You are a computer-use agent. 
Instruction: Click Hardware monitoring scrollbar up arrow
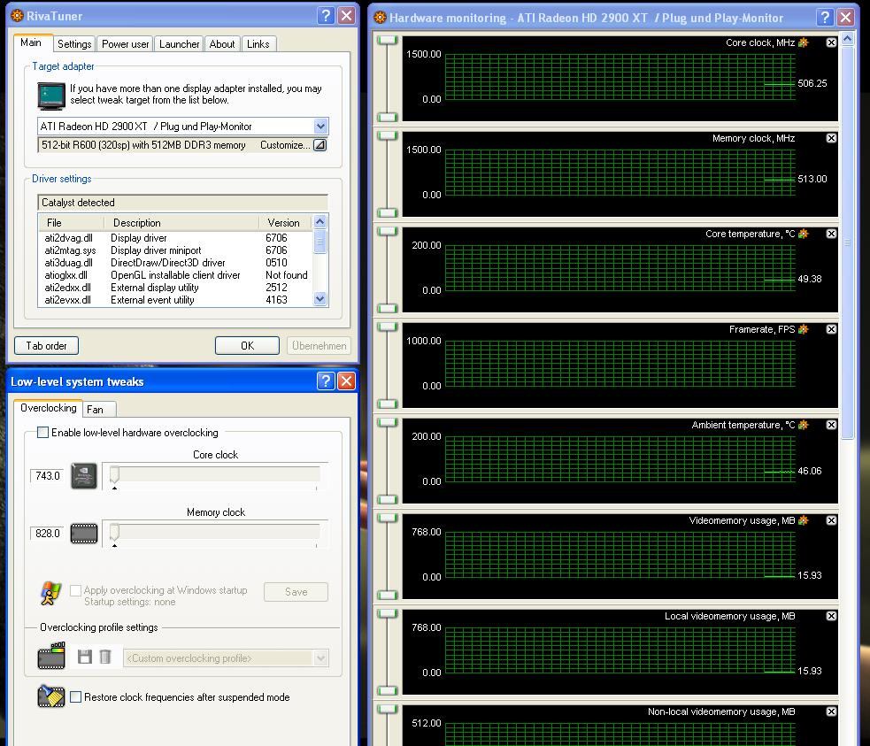(847, 39)
